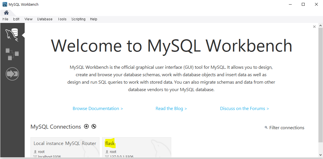Click the vertical scrollbar down arrow

pyautogui.click(x=320, y=155)
